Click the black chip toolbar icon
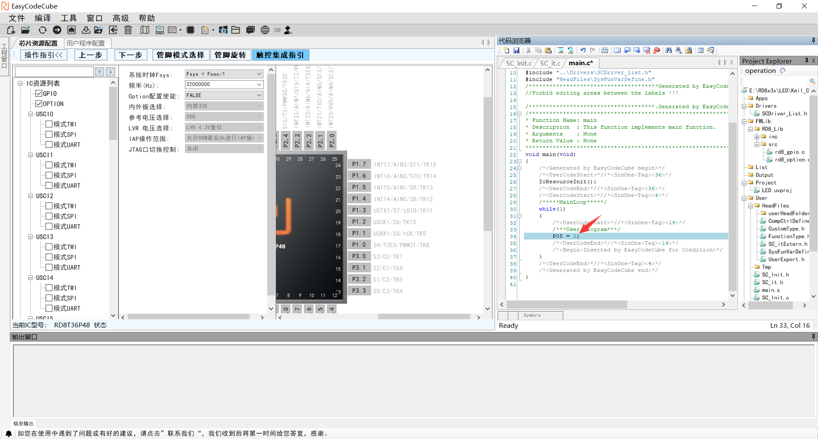 click(190, 30)
